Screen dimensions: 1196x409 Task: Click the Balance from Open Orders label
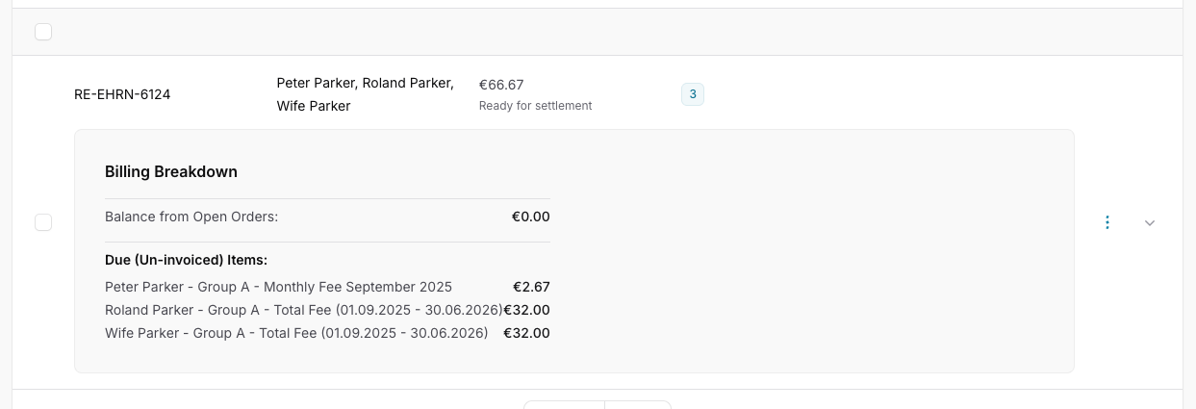(191, 217)
